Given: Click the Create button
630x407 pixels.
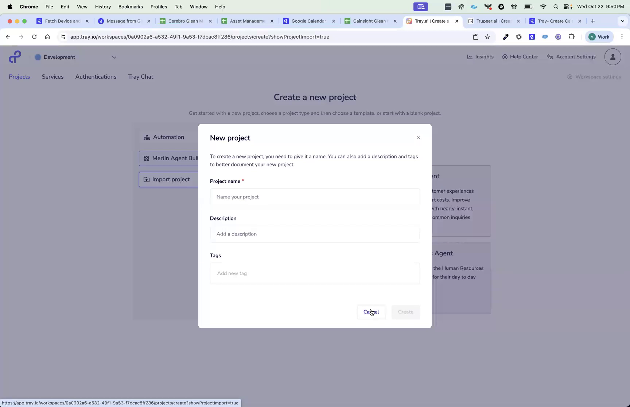Looking at the screenshot, I should tap(405, 312).
